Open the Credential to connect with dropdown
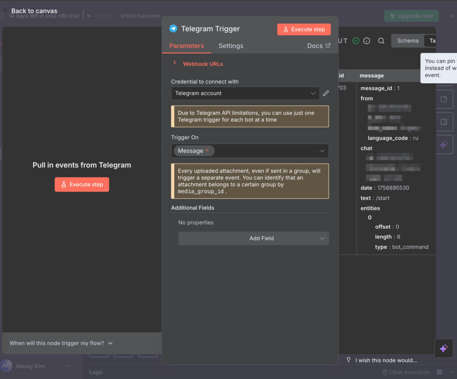This screenshot has height=379, width=457. click(245, 93)
